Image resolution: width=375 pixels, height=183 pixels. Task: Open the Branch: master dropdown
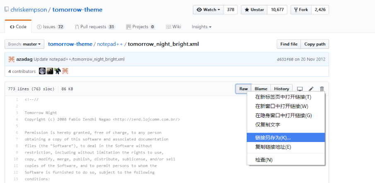tap(24, 44)
